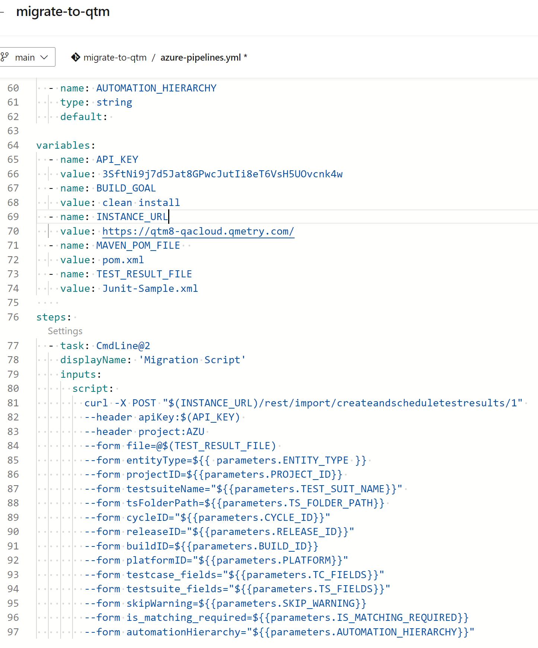538x648 pixels.
Task: Open the migrate-to-qtm repository breadcrumb link
Action: 115,58
